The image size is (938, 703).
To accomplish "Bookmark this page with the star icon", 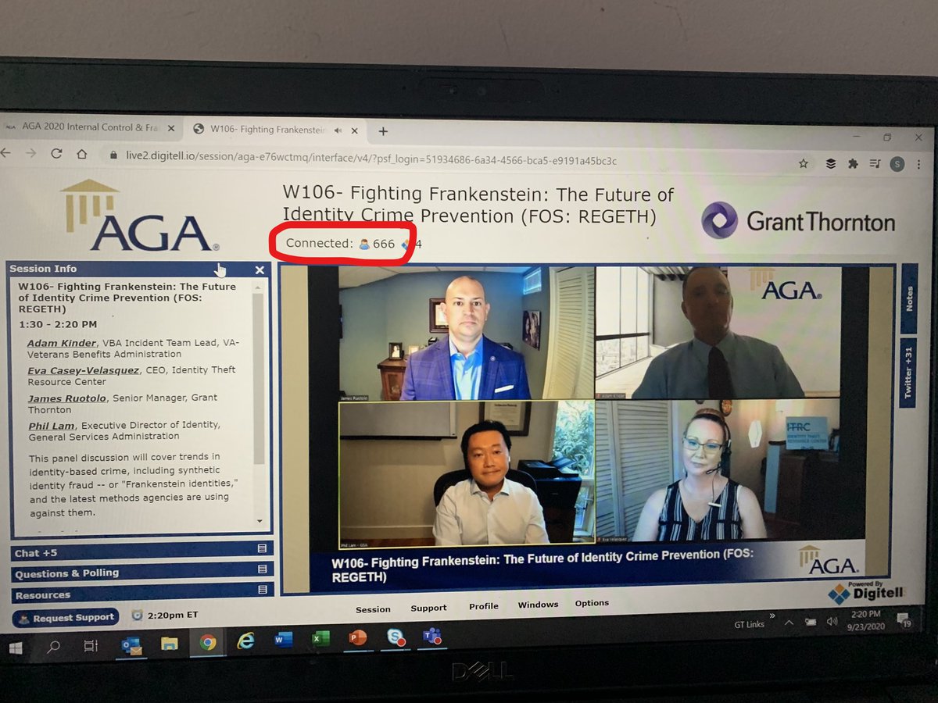I will [804, 163].
